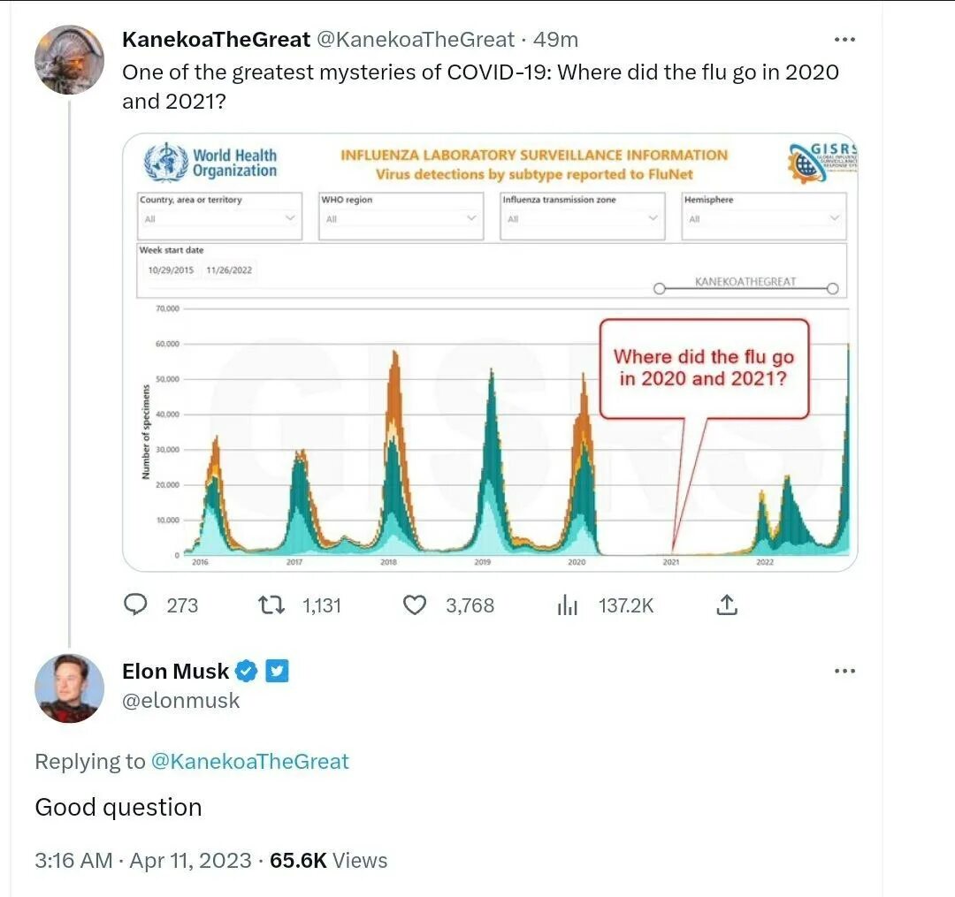Screen dimensions: 955x897
Task: Click the @elonmusk handle
Action: [181, 701]
